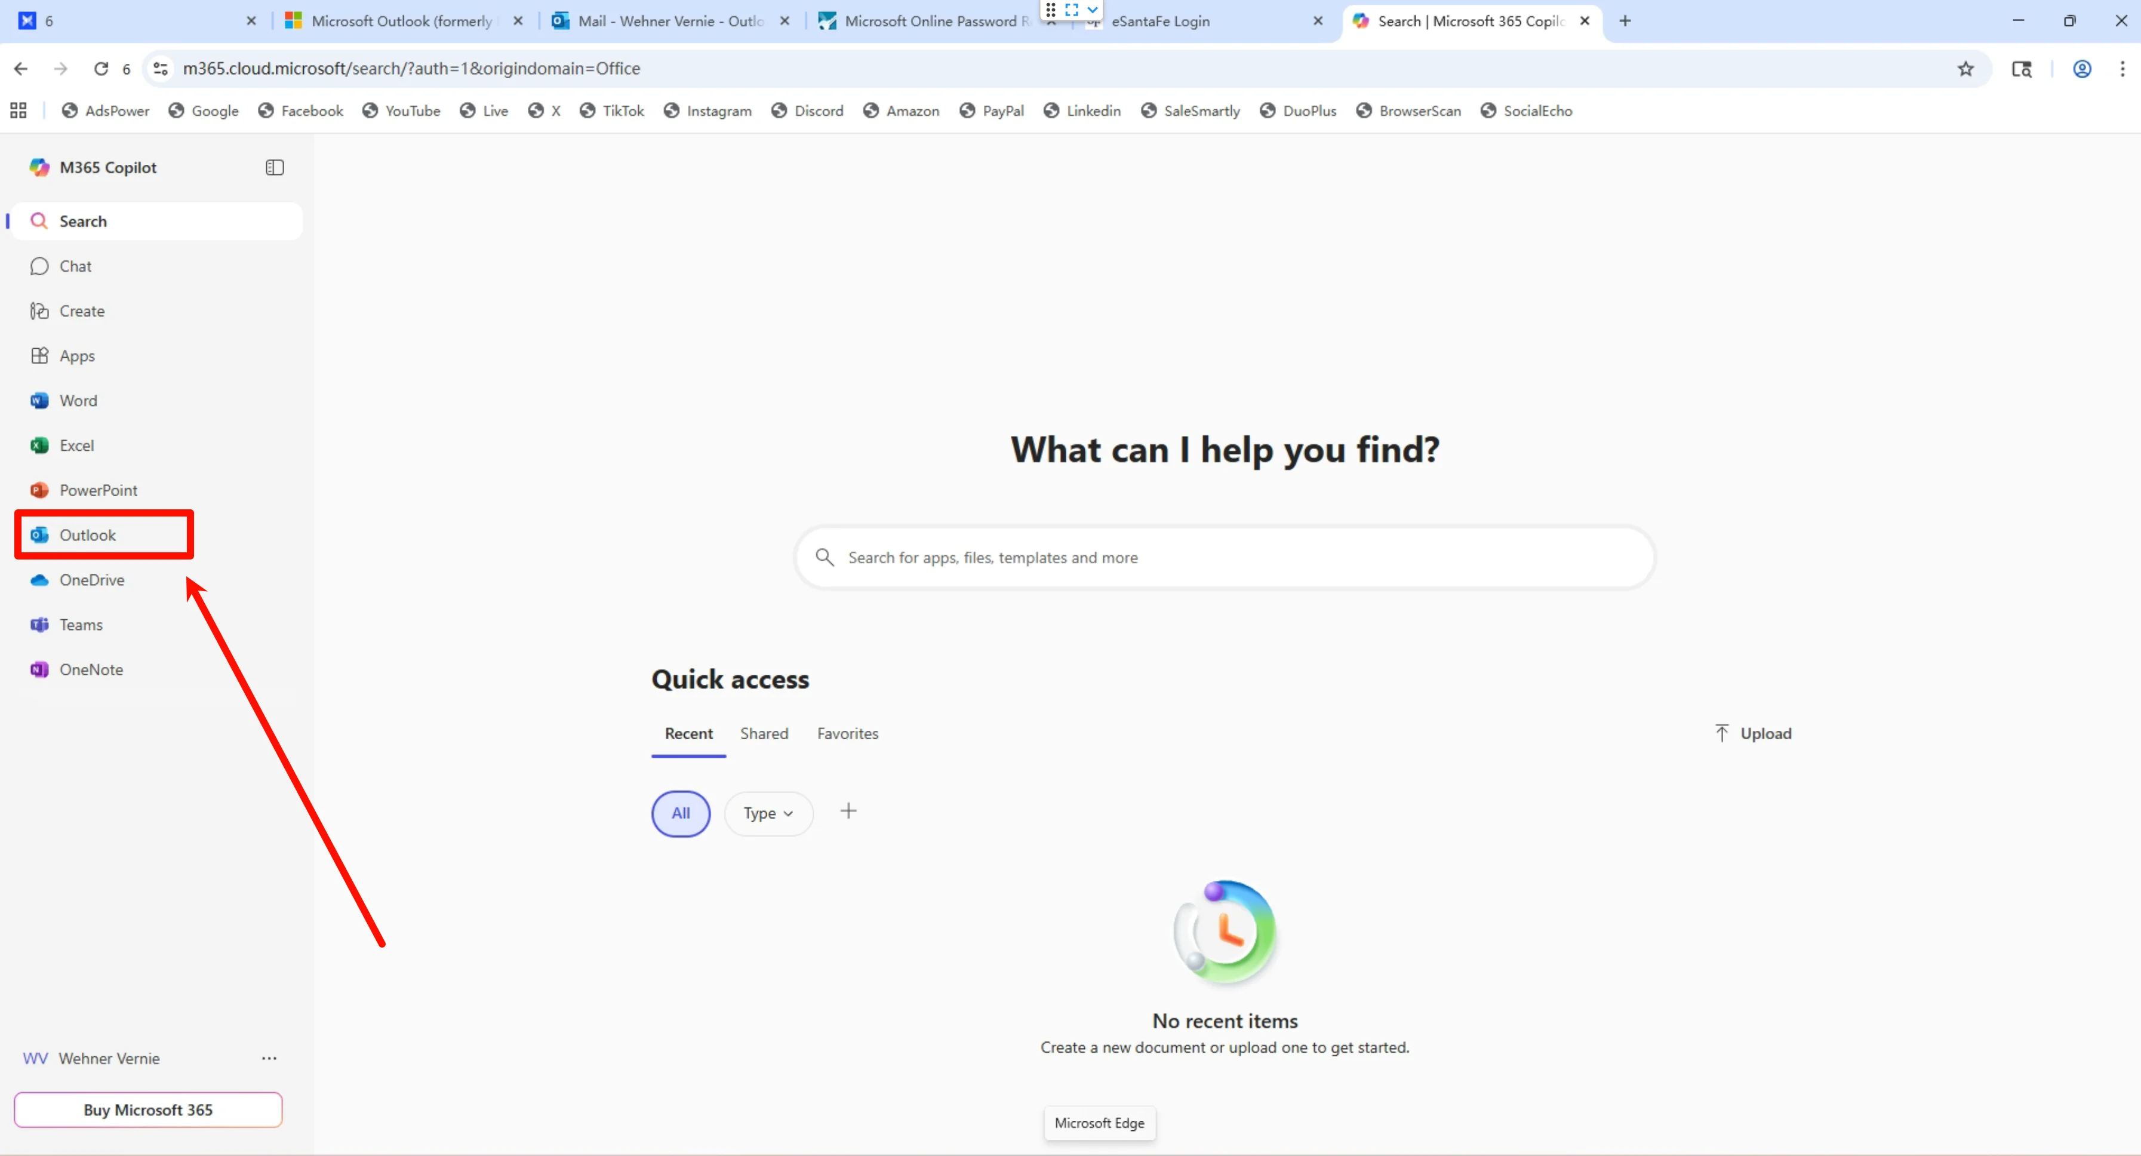Add a filter with the plus icon
The height and width of the screenshot is (1156, 2141).
click(848, 811)
